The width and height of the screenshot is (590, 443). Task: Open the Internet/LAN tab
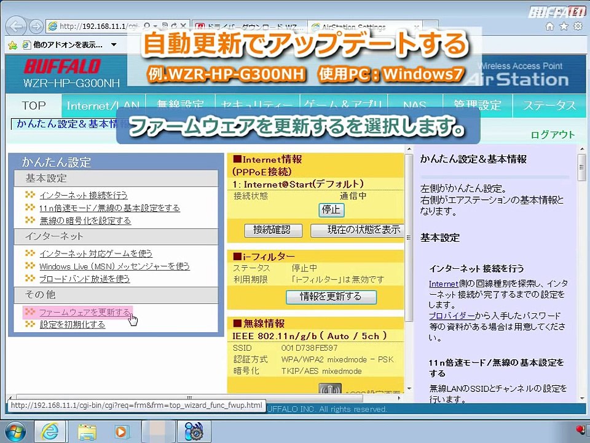[x=103, y=106]
